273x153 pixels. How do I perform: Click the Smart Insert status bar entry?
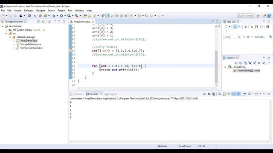click(185, 146)
